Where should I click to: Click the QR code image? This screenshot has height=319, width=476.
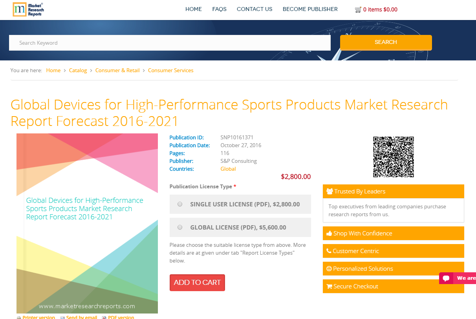point(393,157)
